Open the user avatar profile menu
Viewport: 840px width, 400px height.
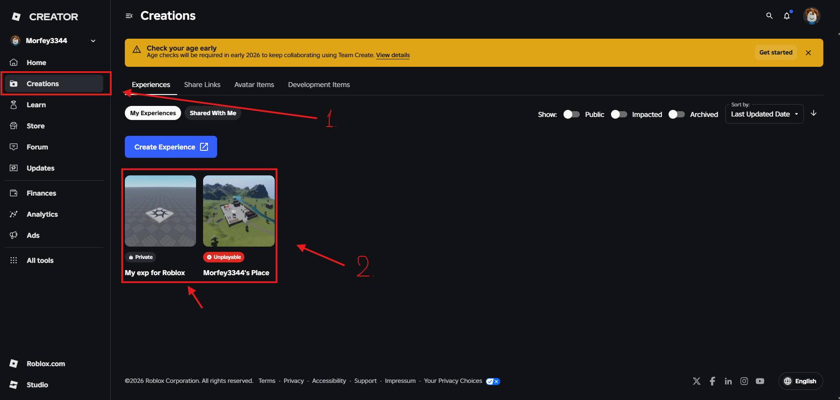click(x=811, y=16)
